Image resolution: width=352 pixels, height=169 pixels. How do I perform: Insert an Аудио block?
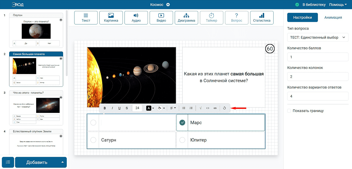pos(136,18)
